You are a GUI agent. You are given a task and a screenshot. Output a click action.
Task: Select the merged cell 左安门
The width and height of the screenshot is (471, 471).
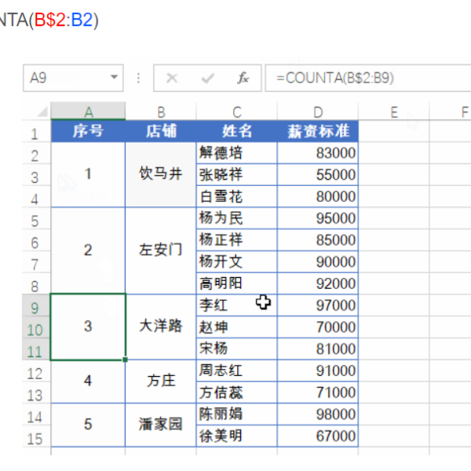click(x=160, y=250)
